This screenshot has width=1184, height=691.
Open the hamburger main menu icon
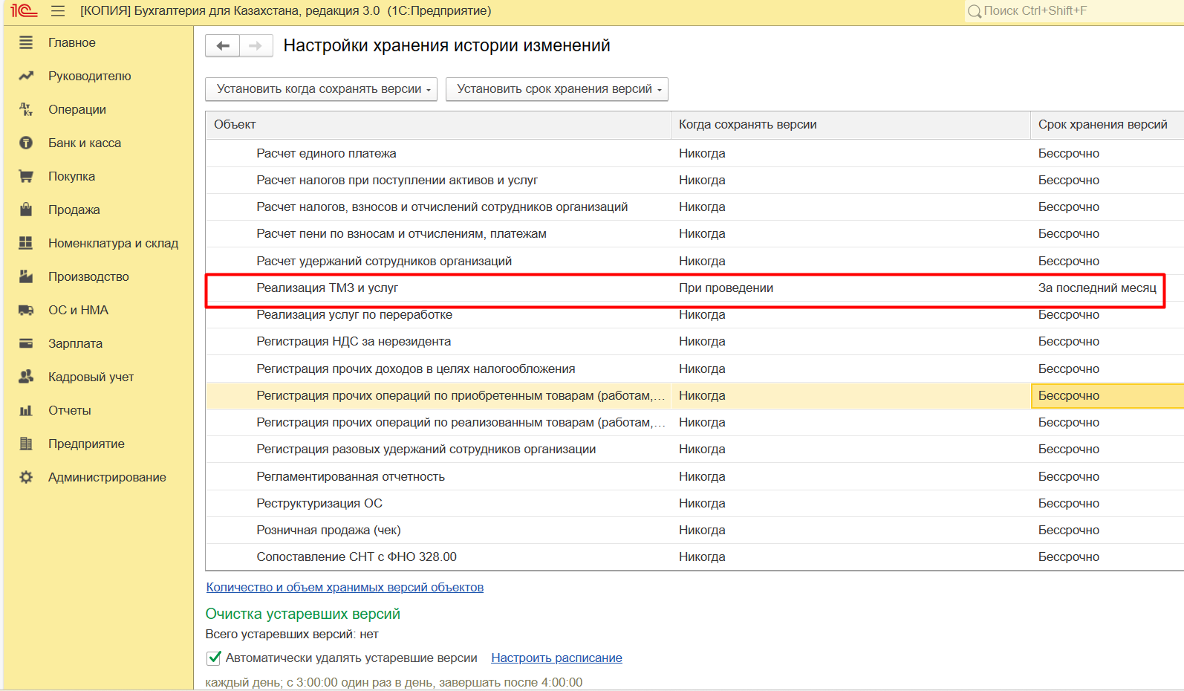pos(58,11)
